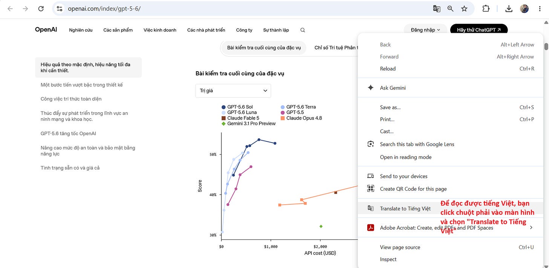Go to OpenAI logo home link
549x268 pixels.
point(46,30)
